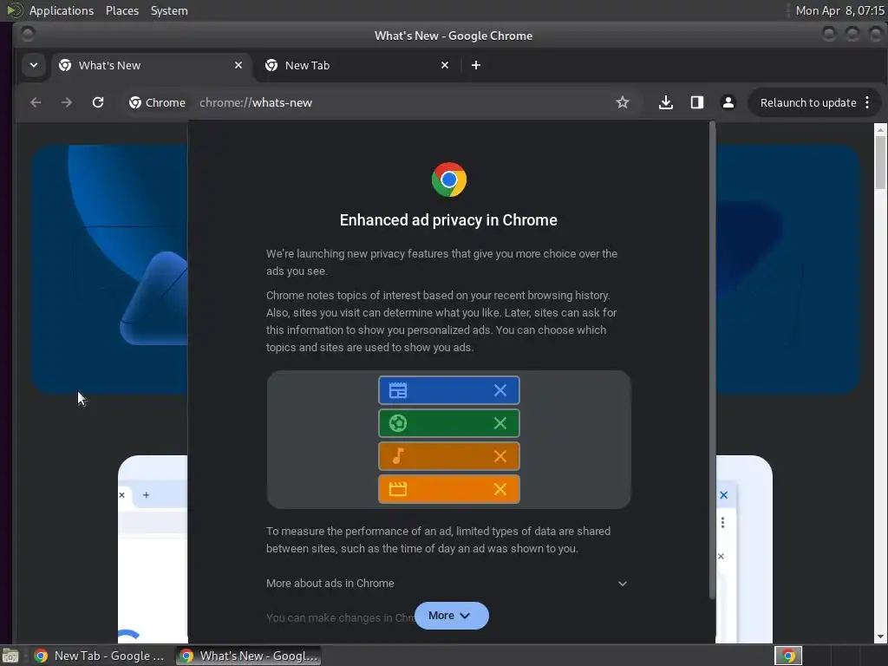Click Relaunch to update button

tap(807, 102)
